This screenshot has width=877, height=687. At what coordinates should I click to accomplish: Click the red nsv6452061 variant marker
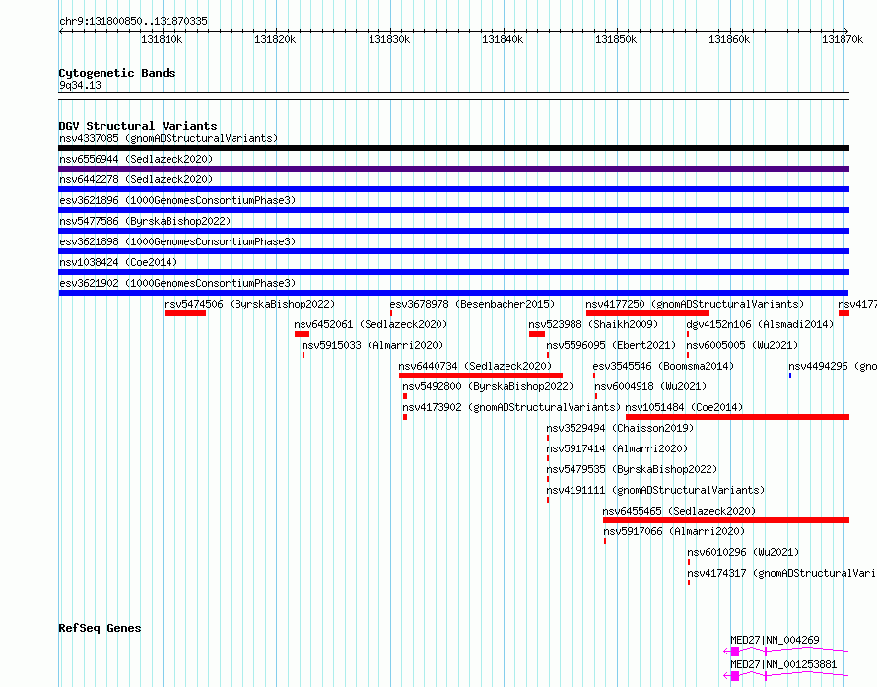tap(303, 334)
